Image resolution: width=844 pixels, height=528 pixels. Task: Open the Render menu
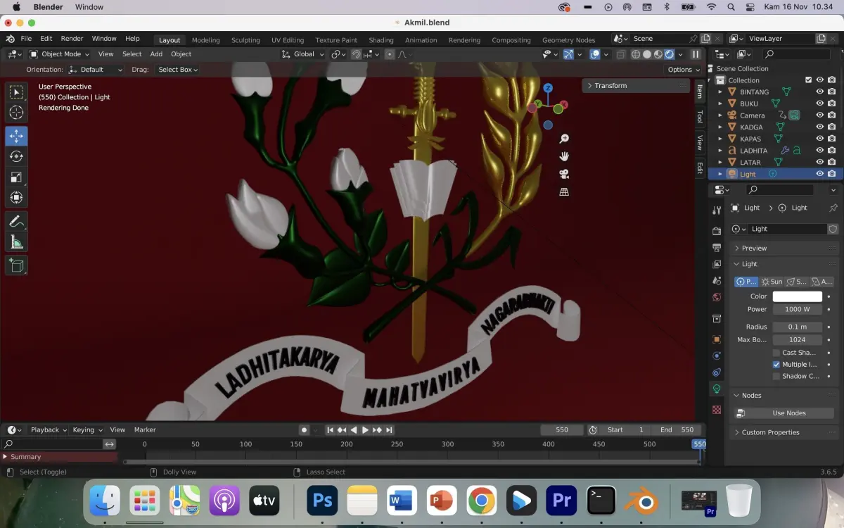click(72, 39)
